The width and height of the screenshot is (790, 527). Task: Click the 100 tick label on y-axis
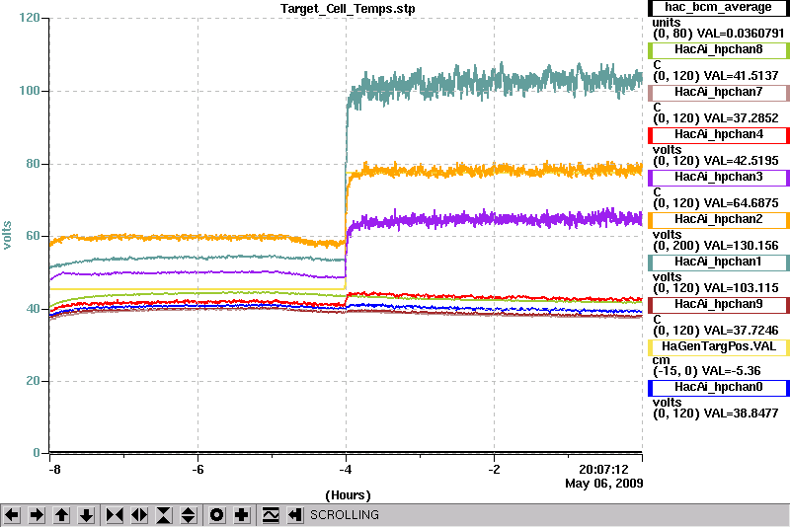pyautogui.click(x=30, y=91)
